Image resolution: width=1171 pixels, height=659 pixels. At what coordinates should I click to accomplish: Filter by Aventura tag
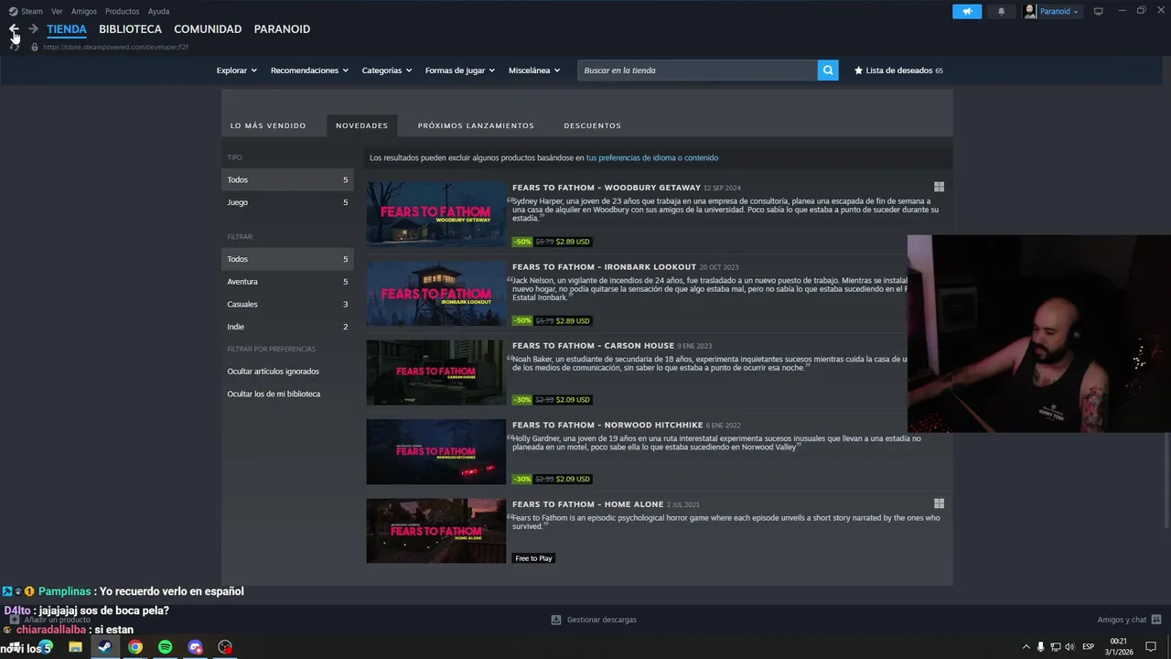287,282
